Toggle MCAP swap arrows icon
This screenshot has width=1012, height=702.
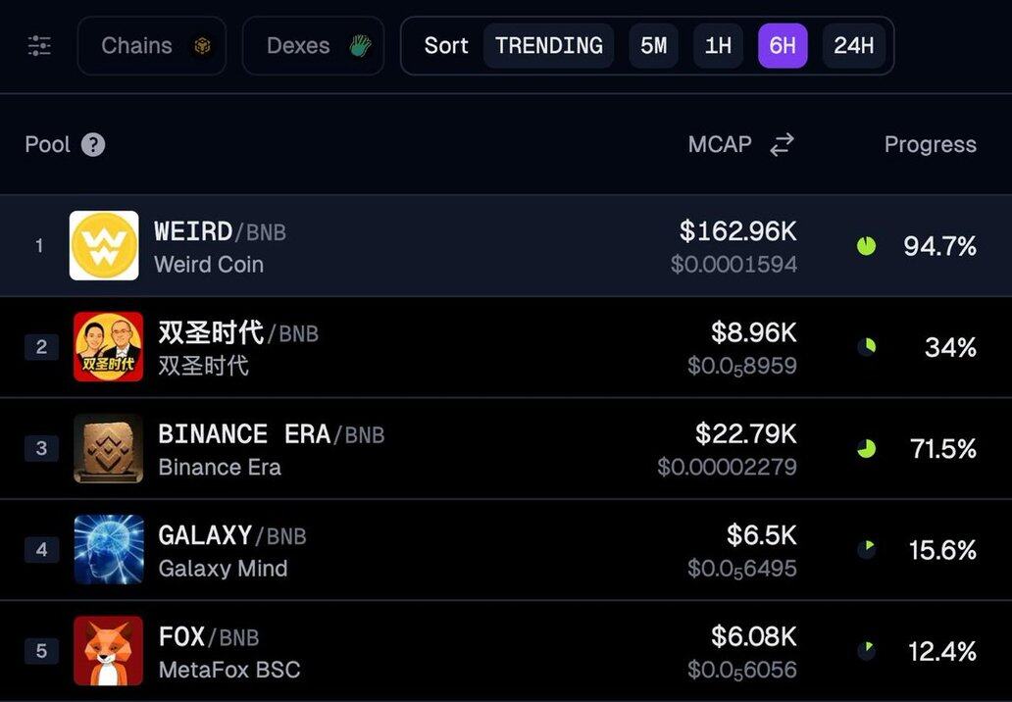[782, 145]
